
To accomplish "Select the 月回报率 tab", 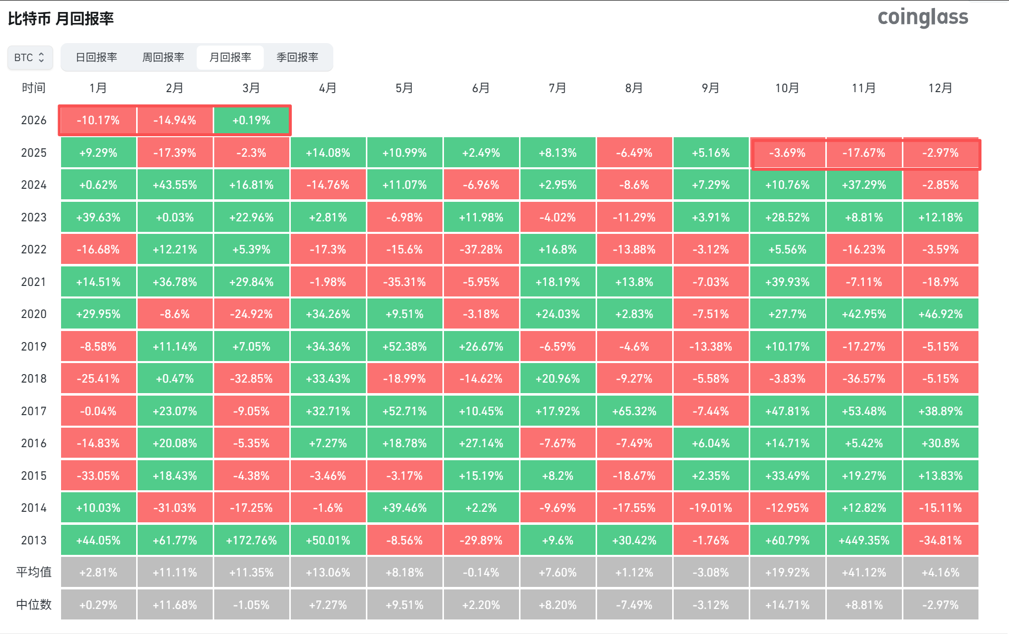I will click(x=230, y=58).
